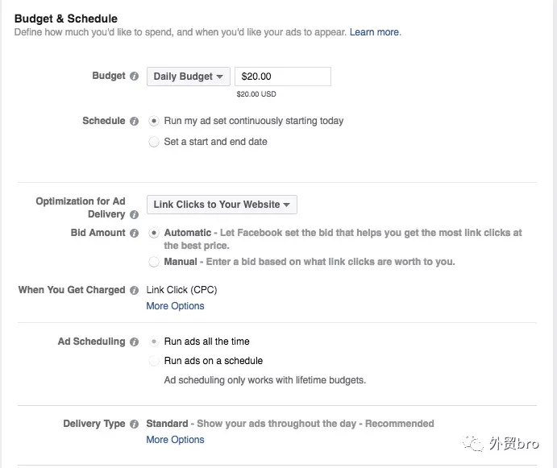
Task: Choose Set a start and end date
Action: click(x=153, y=142)
